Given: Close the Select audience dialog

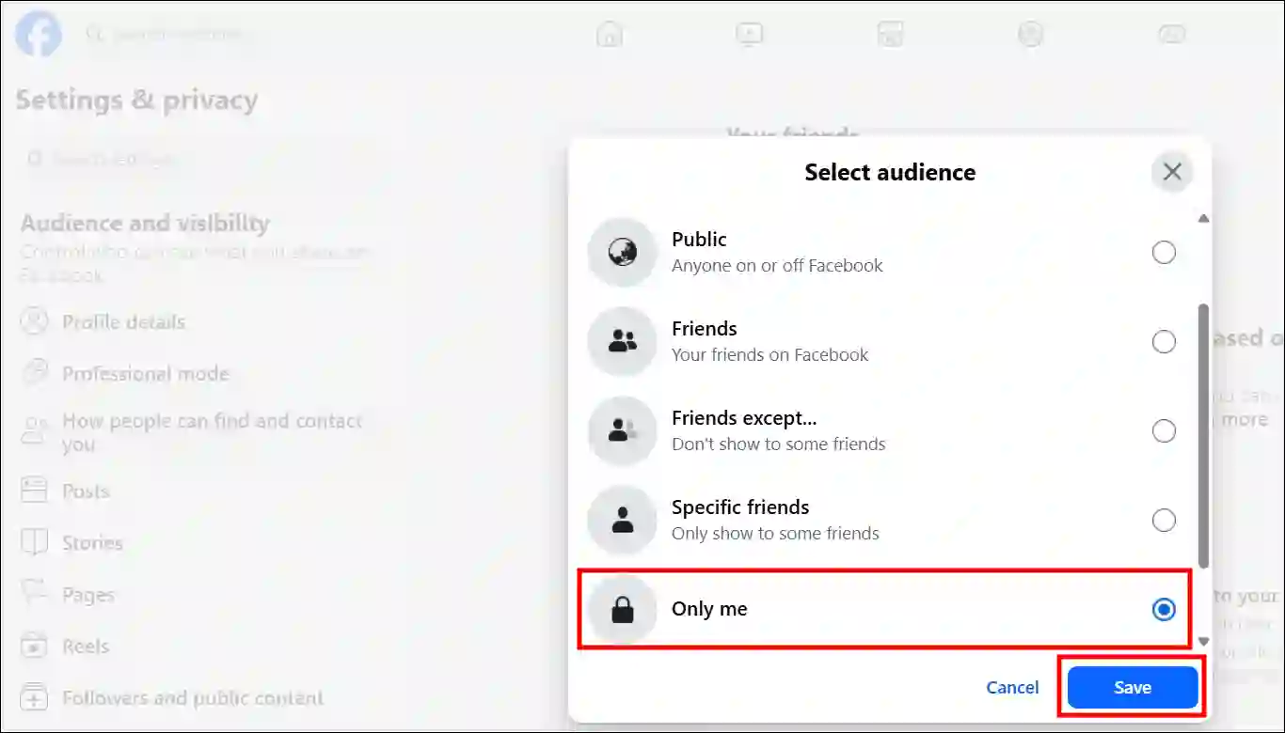Looking at the screenshot, I should (1172, 172).
